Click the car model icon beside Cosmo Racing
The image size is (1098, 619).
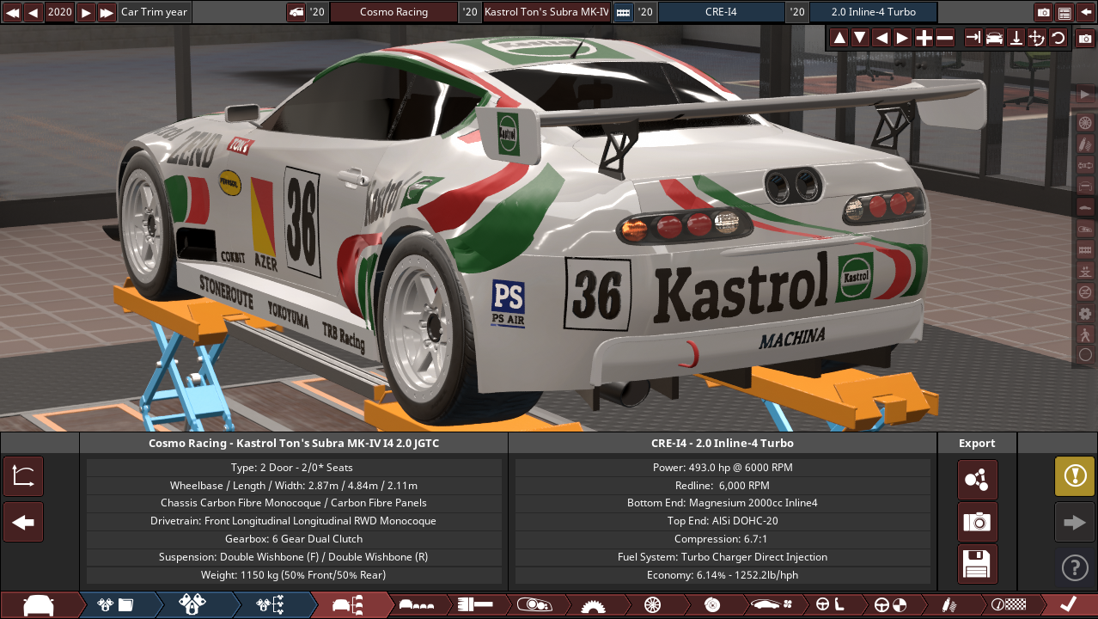tap(296, 12)
